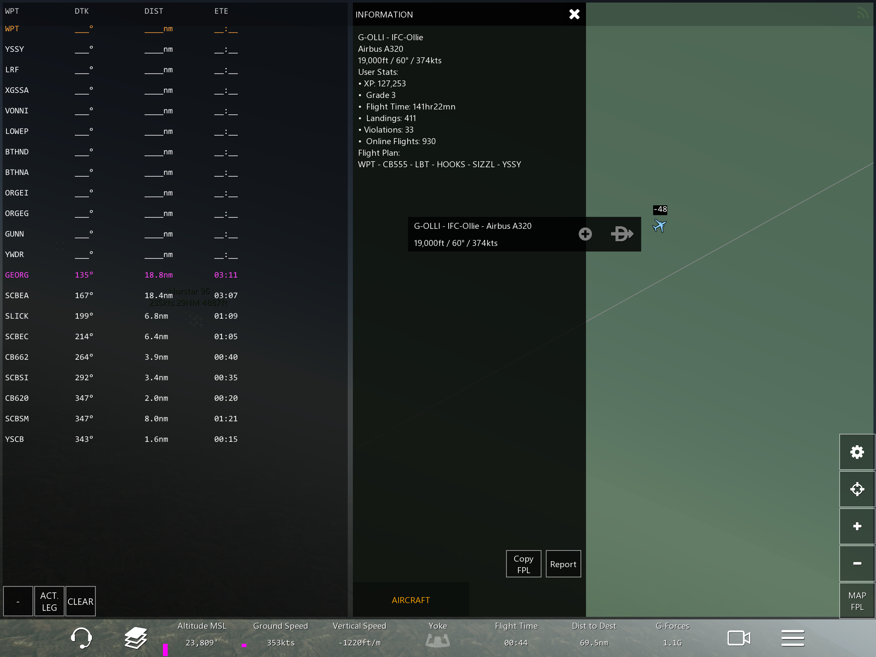Screen dimensions: 876x657
Task: Click the minus button beside ACT. LEG
Action: coord(18,601)
